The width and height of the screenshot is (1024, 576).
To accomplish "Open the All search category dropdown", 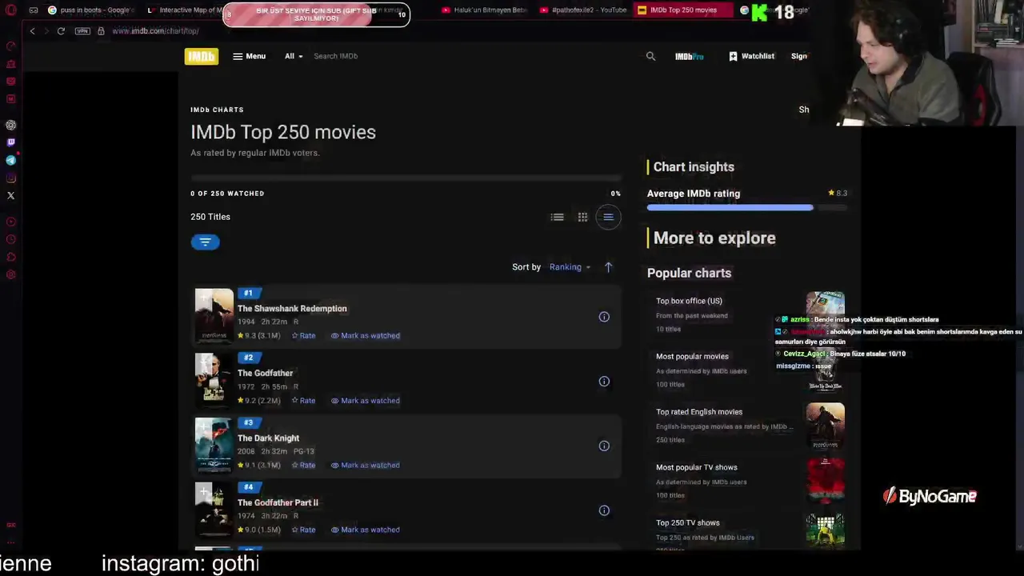I will pyautogui.click(x=294, y=56).
